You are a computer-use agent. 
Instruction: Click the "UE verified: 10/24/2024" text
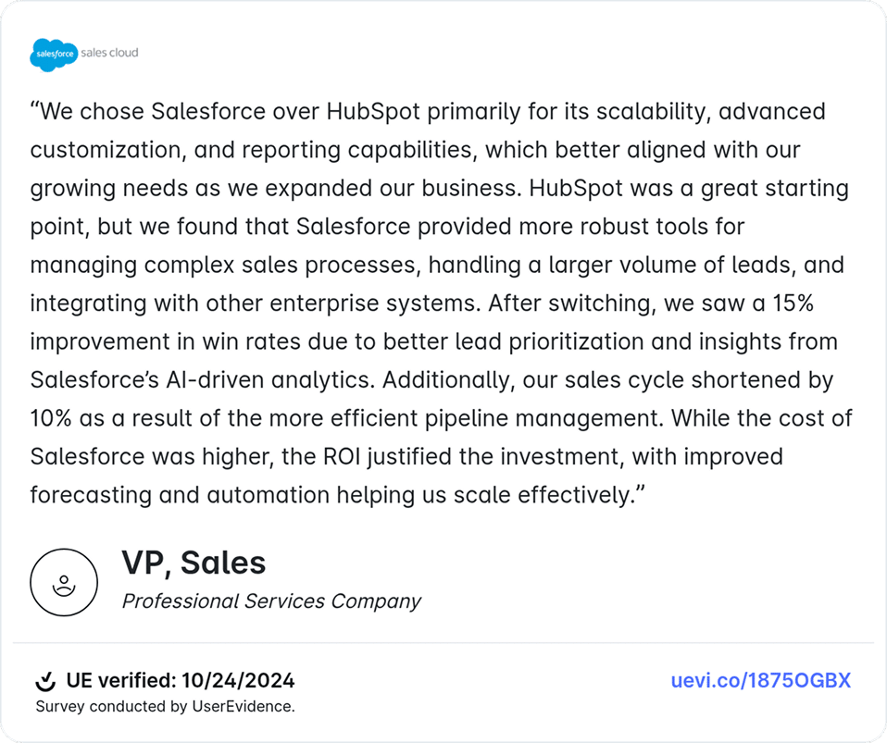(181, 682)
